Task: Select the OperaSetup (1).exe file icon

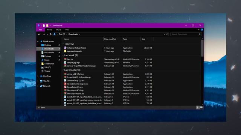Action: [x=65, y=87]
